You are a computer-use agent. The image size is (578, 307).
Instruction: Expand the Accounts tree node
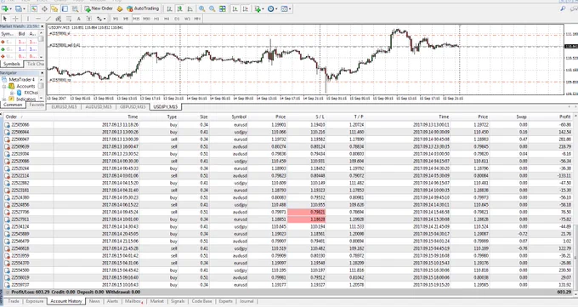click(4, 87)
